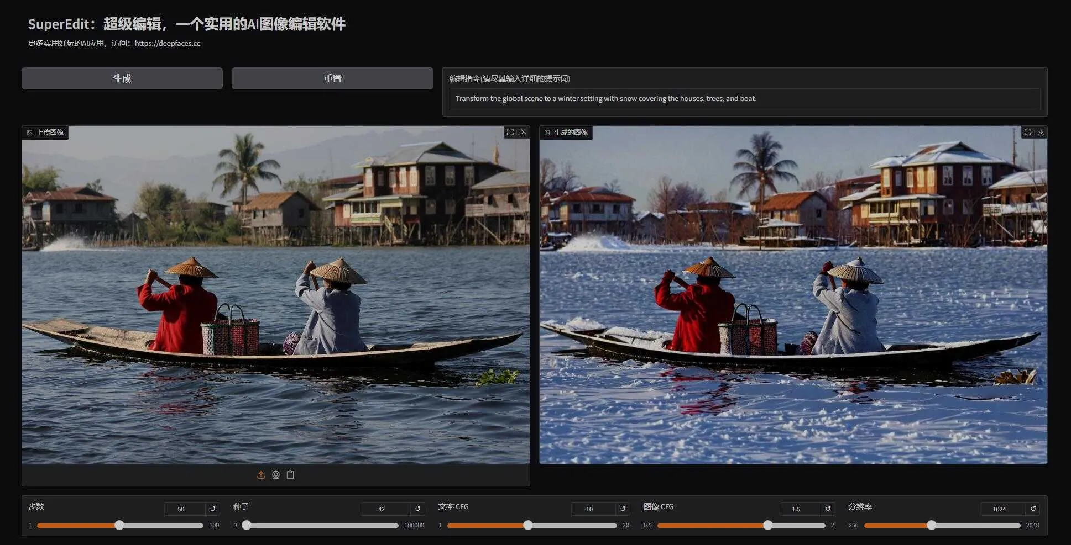Focus the editing instruction text box
The image size is (1071, 545).
[x=744, y=99]
